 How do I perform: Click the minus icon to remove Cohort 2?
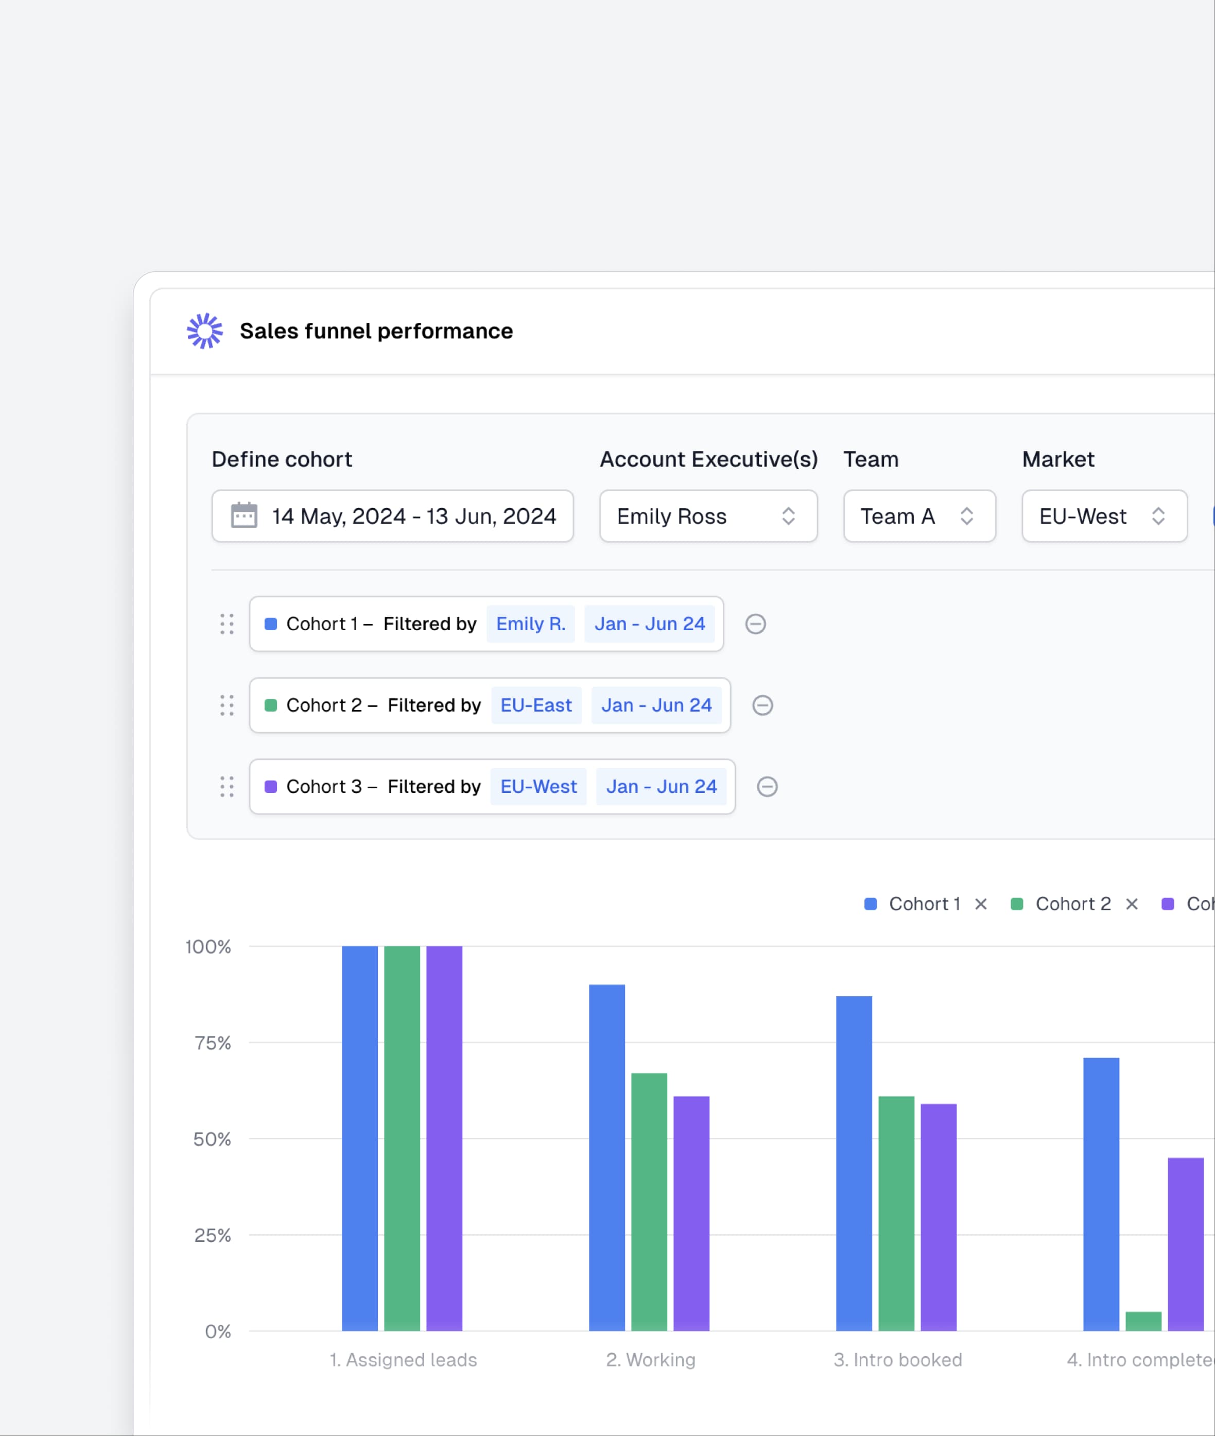click(x=763, y=705)
